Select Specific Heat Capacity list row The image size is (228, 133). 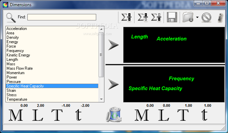pos(52,86)
